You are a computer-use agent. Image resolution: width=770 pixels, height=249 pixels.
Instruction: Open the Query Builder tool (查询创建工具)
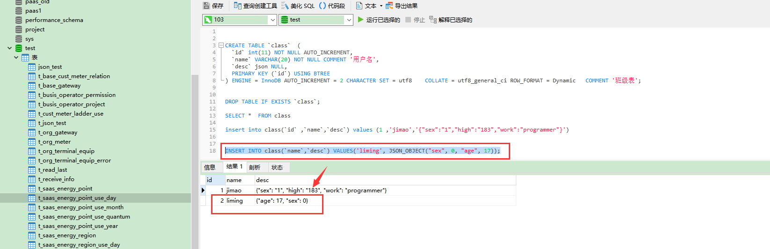tap(255, 6)
